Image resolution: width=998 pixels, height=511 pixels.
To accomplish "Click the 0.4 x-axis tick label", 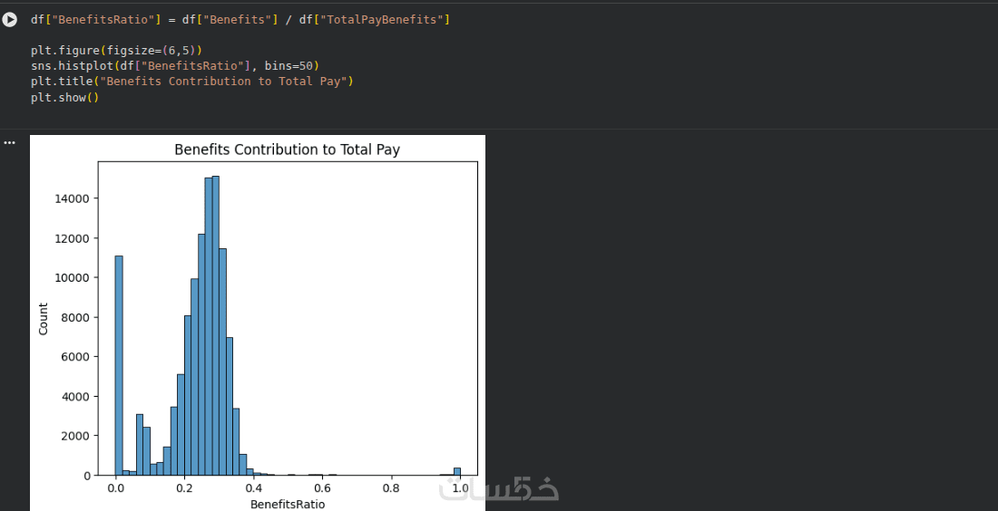I will click(253, 488).
